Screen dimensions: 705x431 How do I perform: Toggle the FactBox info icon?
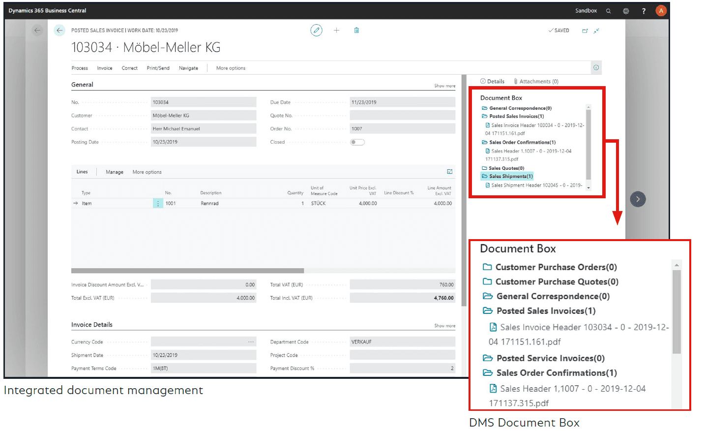click(x=596, y=67)
